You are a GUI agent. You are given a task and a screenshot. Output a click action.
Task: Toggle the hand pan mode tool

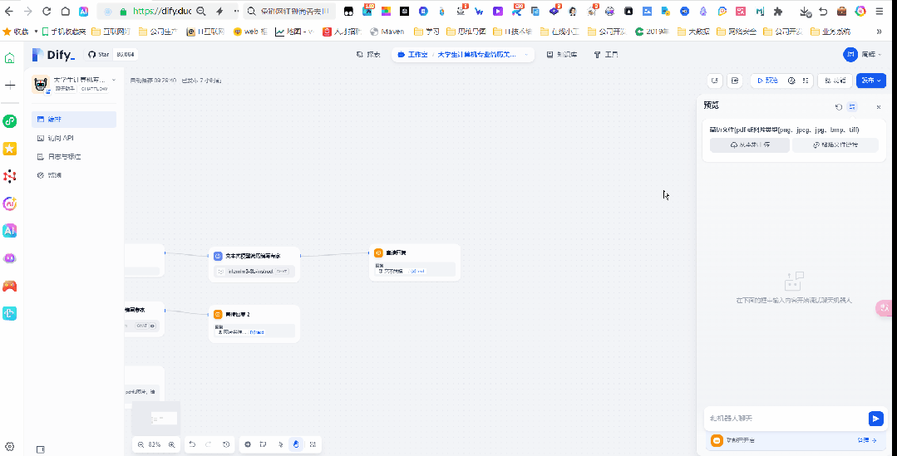pos(296,444)
